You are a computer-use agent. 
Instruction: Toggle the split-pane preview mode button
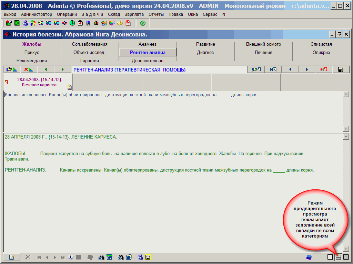(x=338, y=257)
